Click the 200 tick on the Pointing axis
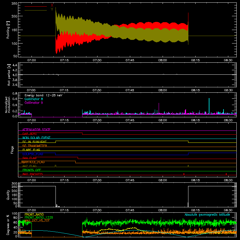 pyautogui.click(x=14, y=16)
